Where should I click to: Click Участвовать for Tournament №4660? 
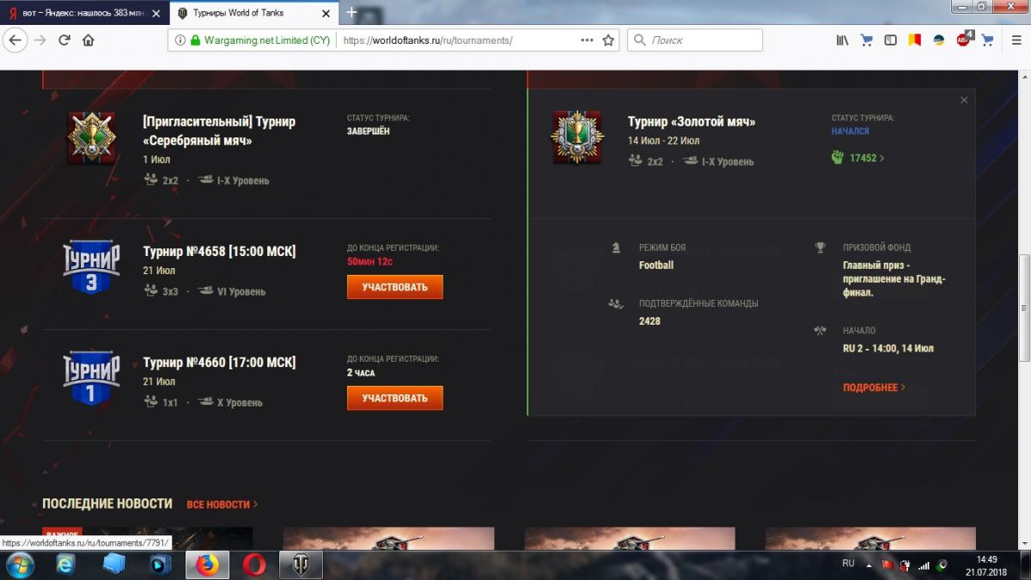pos(395,398)
